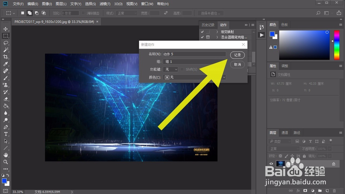The height and width of the screenshot is (194, 345).
Task: Close the PROJECT2017 document tab
Action: pos(97,21)
